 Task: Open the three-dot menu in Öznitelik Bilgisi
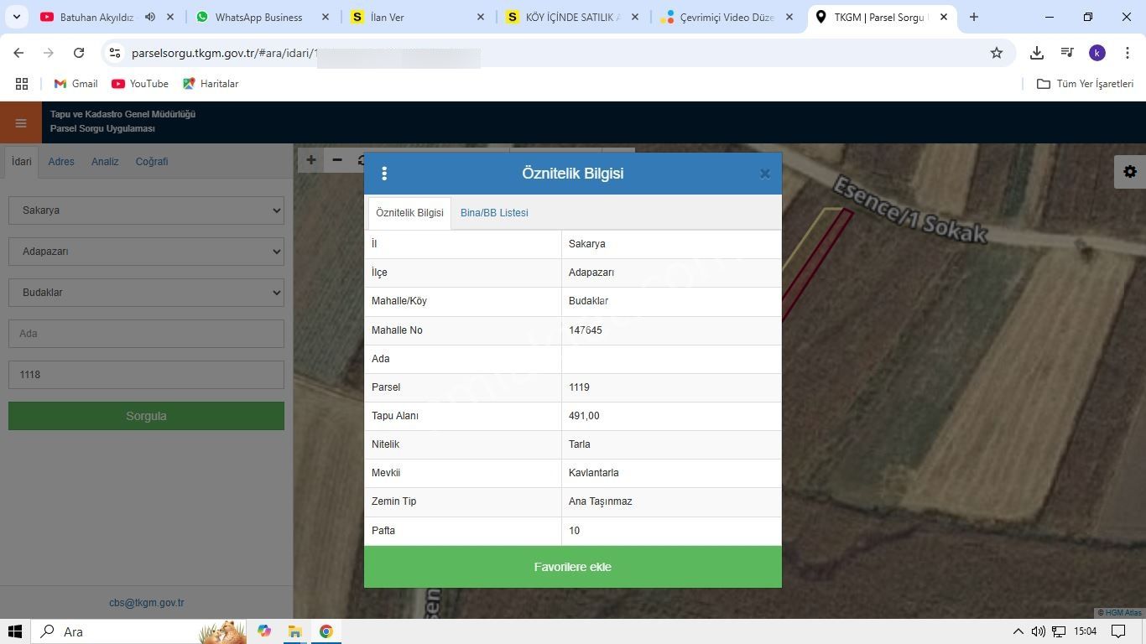pos(384,174)
